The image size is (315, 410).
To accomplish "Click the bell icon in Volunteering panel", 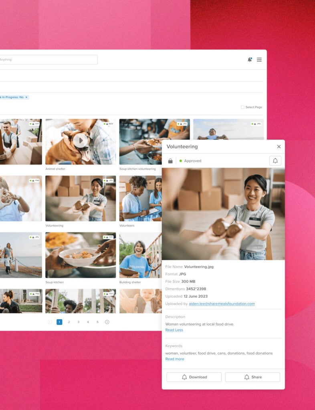I will pos(275,161).
